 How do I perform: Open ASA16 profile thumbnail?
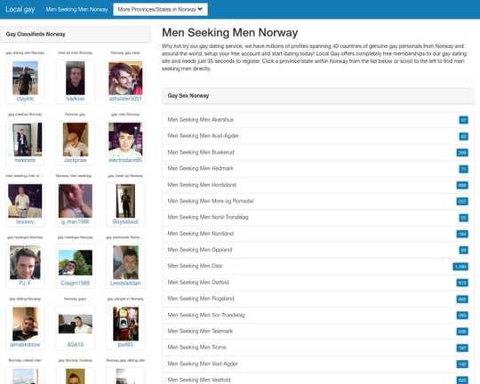pos(76,324)
